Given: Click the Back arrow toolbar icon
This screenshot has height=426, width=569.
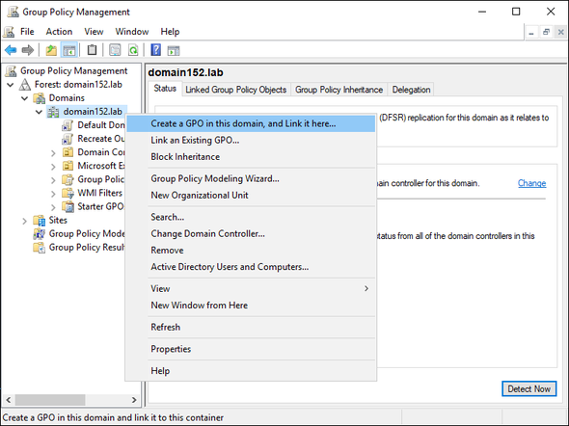Looking at the screenshot, I should [x=11, y=50].
